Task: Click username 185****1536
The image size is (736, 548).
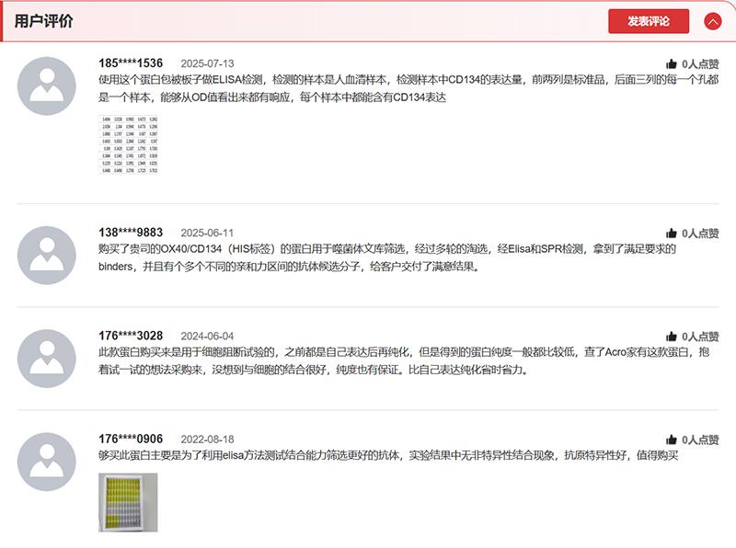Action: point(131,63)
